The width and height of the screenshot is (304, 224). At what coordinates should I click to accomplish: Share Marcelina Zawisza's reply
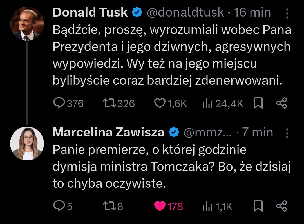[281, 207]
